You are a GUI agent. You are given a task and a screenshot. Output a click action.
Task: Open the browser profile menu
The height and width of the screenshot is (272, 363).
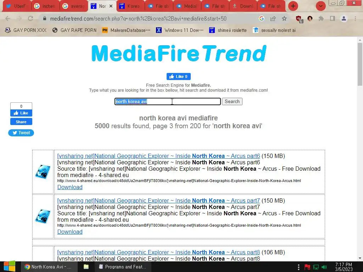(344, 18)
